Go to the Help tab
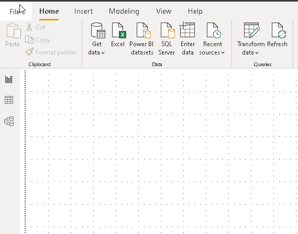 click(195, 11)
